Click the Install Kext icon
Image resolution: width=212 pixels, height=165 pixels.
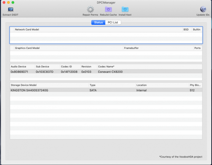[125, 9]
